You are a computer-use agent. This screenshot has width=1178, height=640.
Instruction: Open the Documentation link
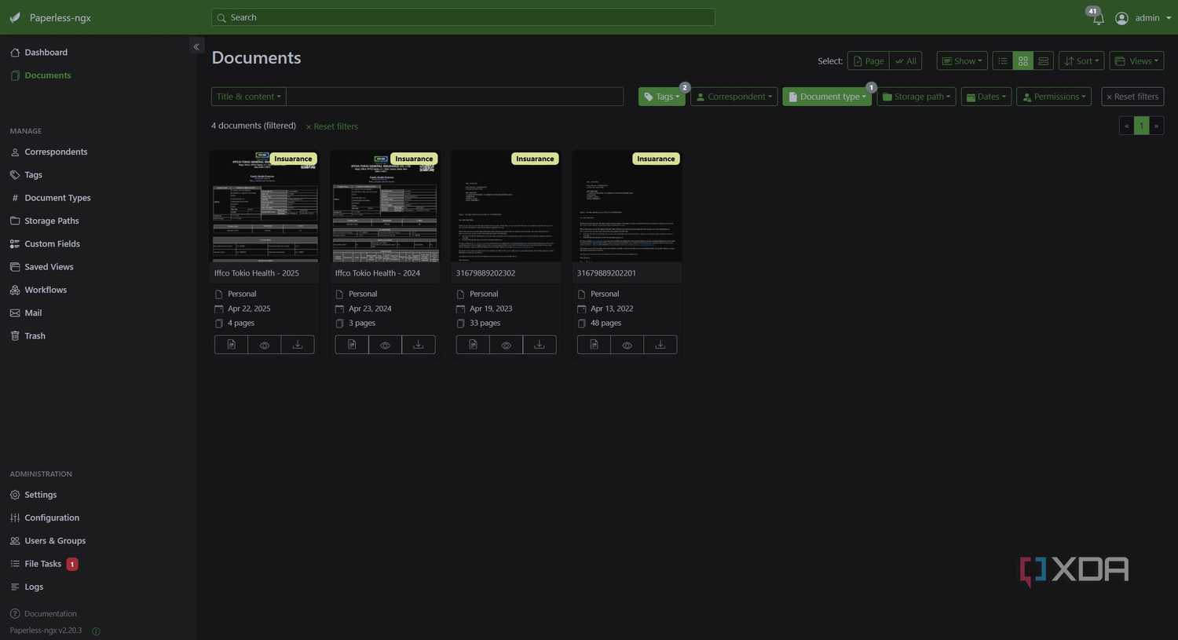pos(50,614)
